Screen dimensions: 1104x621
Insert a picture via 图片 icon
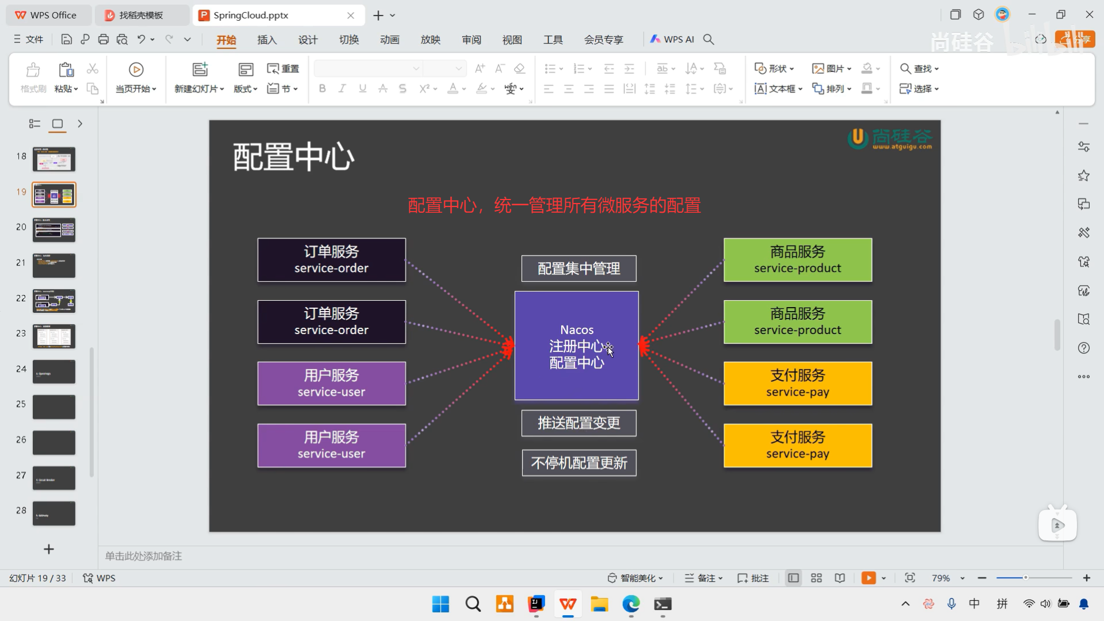click(828, 68)
